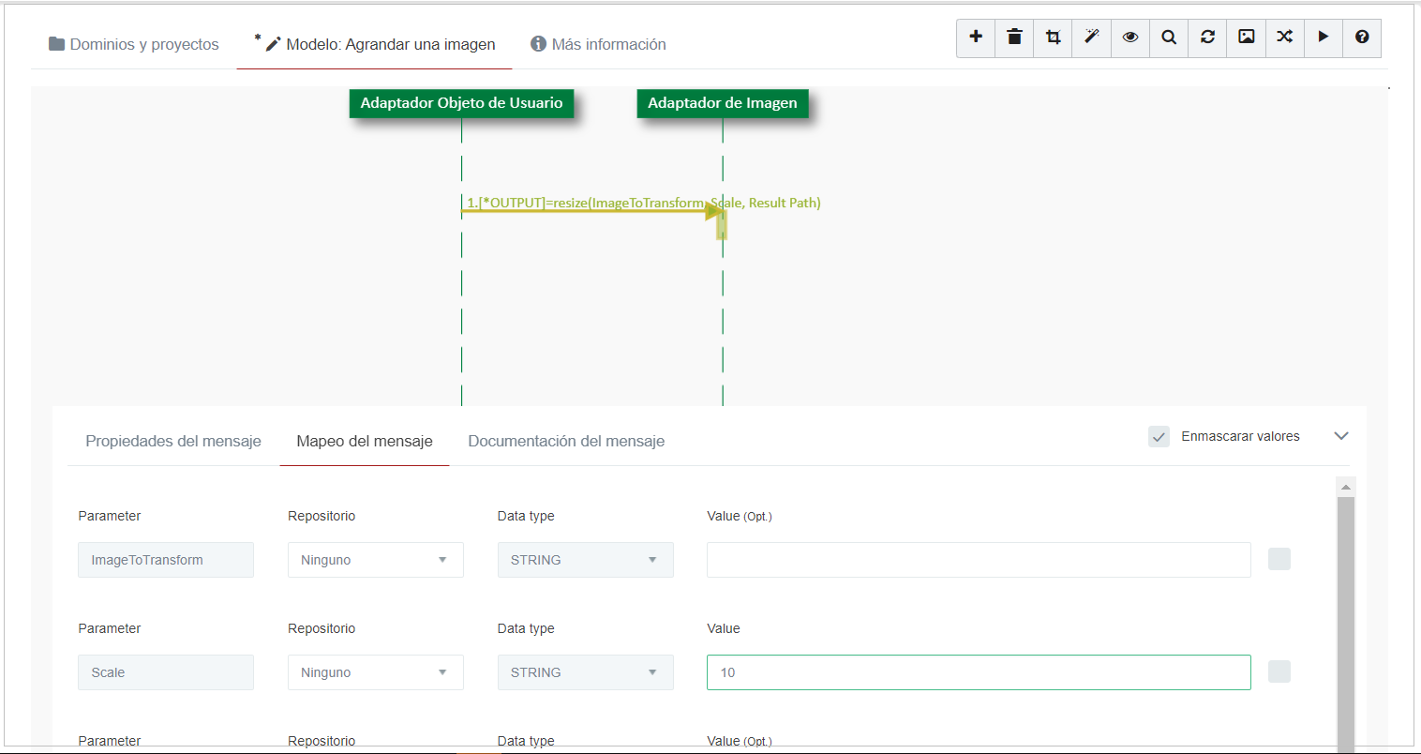Select the crop tool icon
This screenshot has height=754, width=1421.
point(1053,38)
